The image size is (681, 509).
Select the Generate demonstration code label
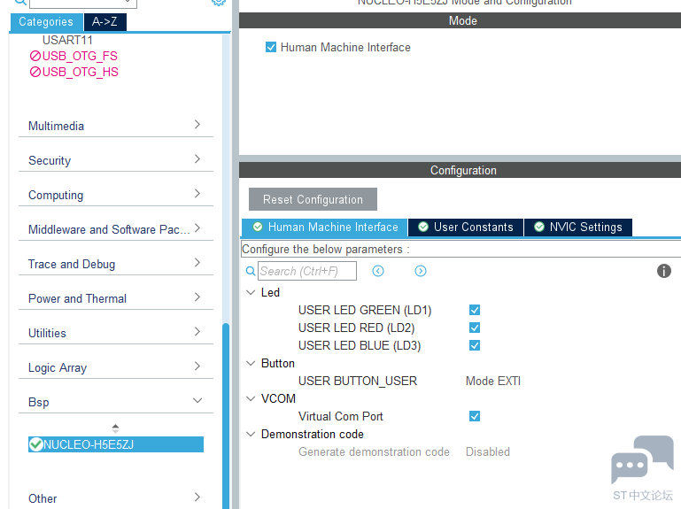coord(374,451)
